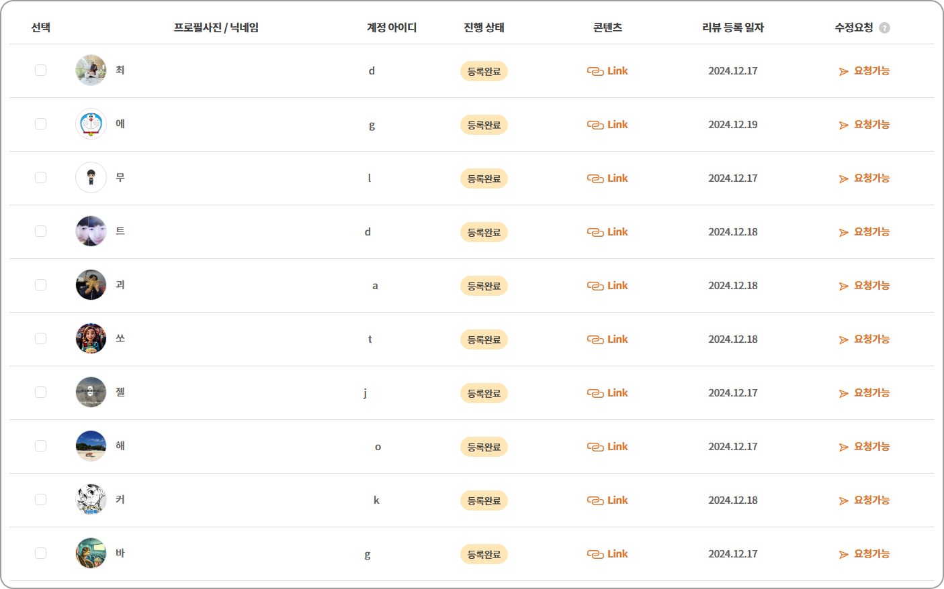Click the send arrow icon in 에 row
Image resolution: width=944 pixels, height=589 pixels.
pyautogui.click(x=844, y=125)
